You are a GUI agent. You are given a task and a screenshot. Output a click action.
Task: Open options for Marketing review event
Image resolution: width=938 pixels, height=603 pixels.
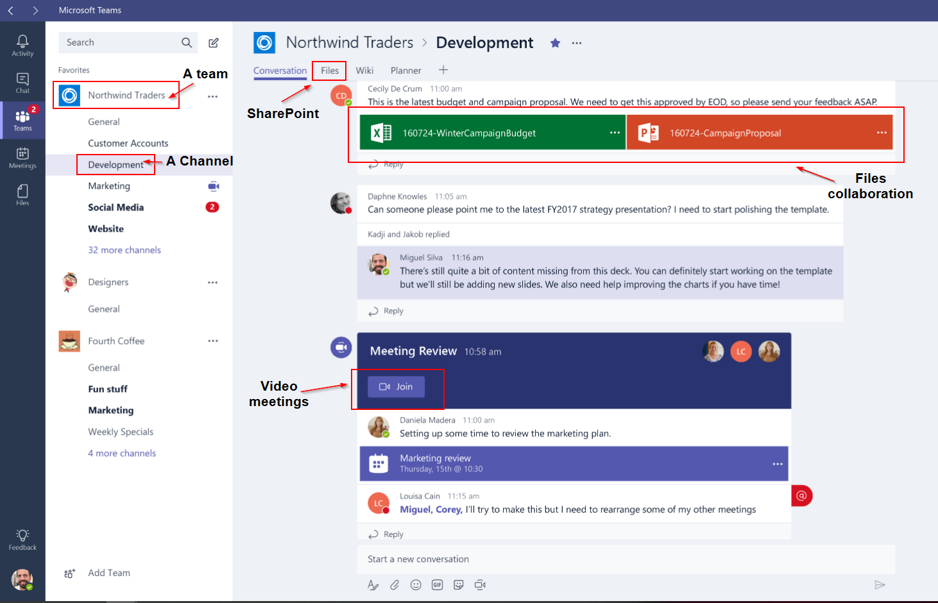coord(778,464)
